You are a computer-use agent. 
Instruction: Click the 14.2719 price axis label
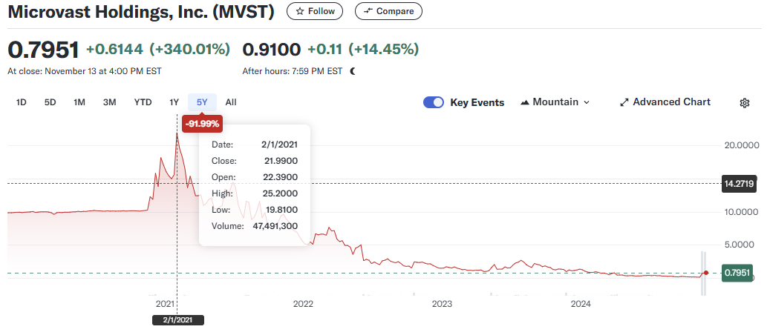(x=739, y=184)
